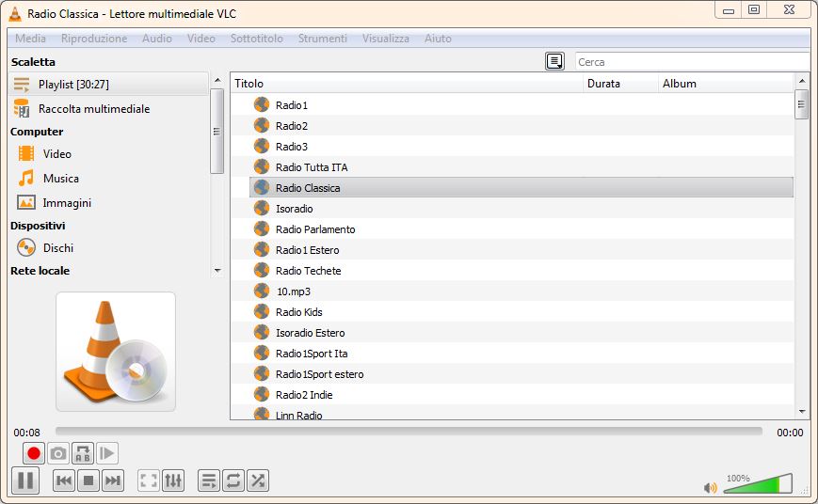Image resolution: width=818 pixels, height=504 pixels.
Task: Click the playlist scroll down arrow
Action: click(802, 412)
